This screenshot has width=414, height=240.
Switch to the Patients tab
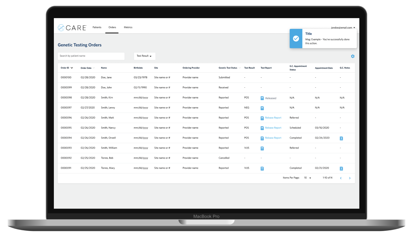click(97, 27)
